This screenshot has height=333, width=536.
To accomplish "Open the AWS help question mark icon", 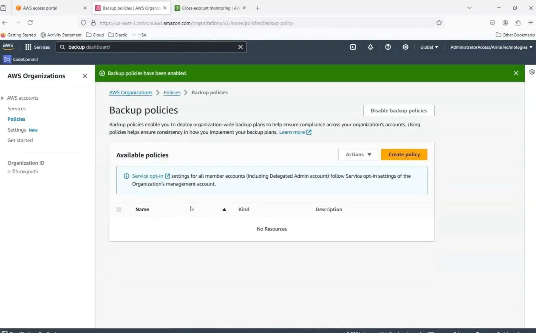I will click(x=388, y=47).
